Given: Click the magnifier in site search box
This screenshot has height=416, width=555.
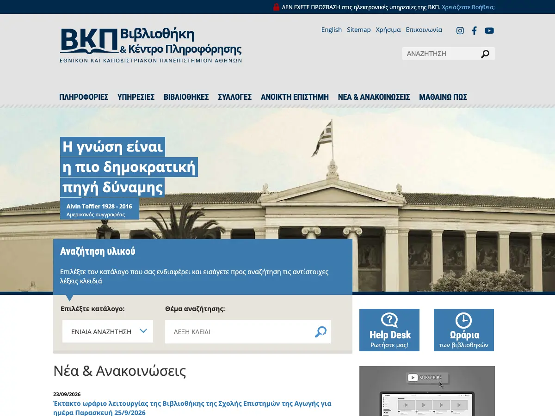Looking at the screenshot, I should 485,54.
